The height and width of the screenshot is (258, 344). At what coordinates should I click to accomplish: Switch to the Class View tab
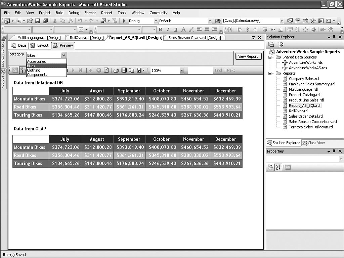pos(313,143)
